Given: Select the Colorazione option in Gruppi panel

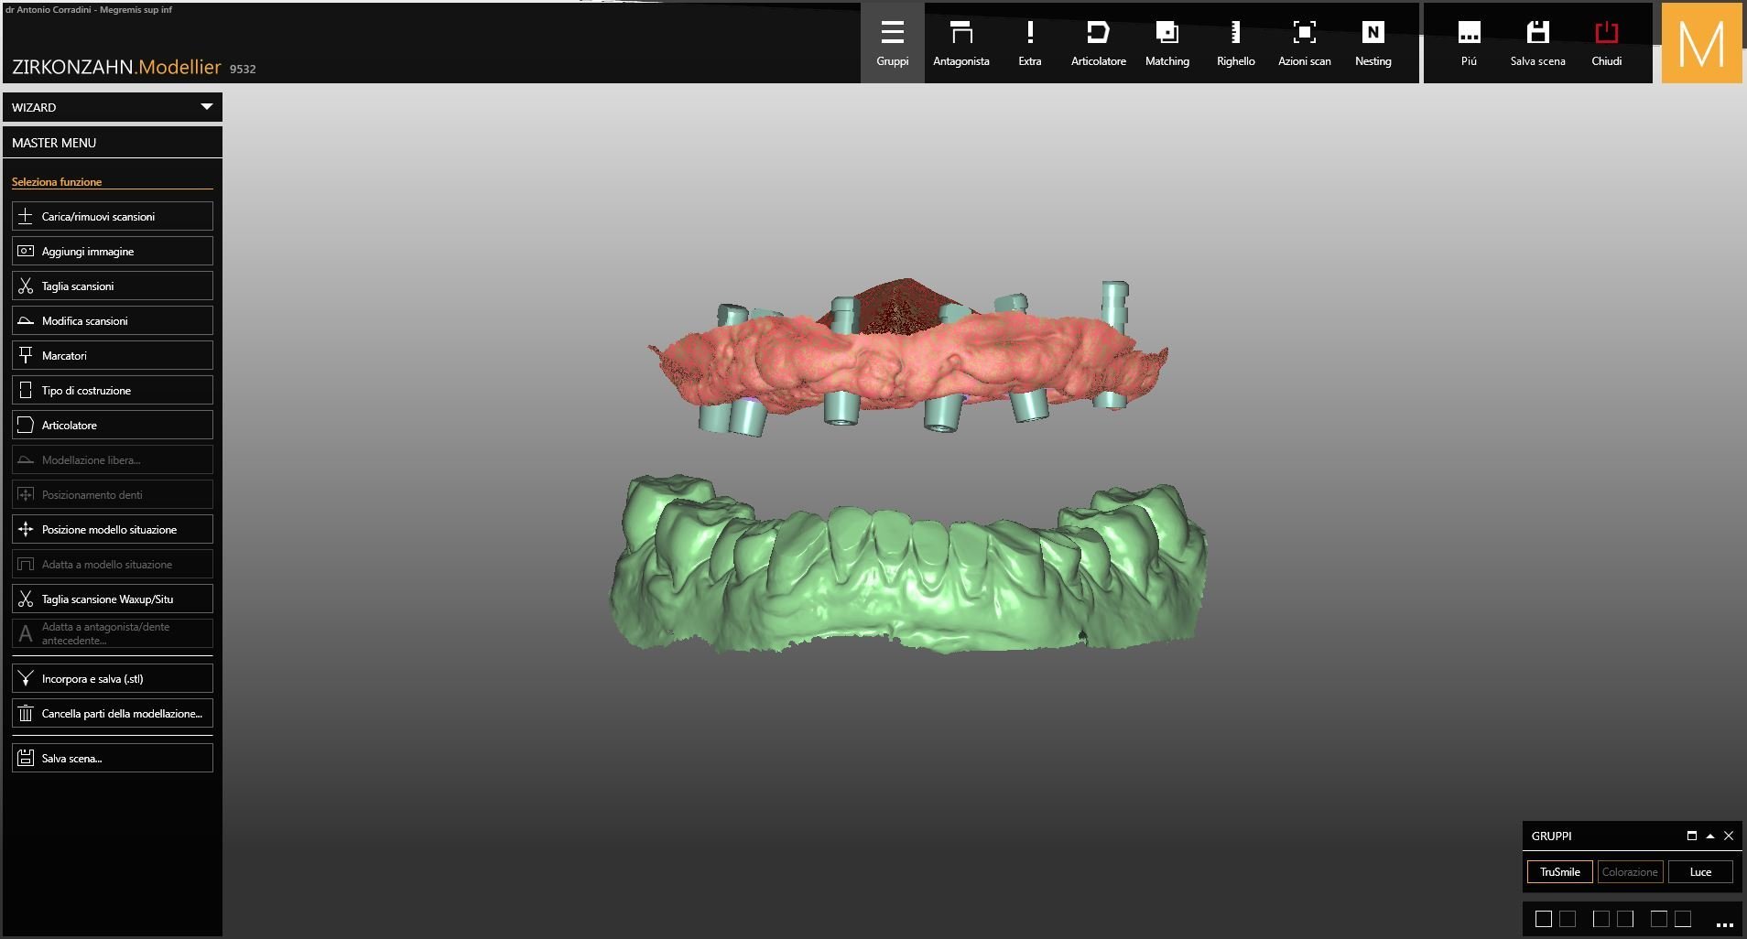Looking at the screenshot, I should point(1630,871).
